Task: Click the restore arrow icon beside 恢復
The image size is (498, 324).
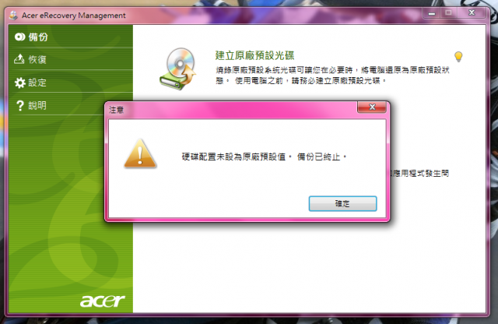Action: (x=19, y=59)
